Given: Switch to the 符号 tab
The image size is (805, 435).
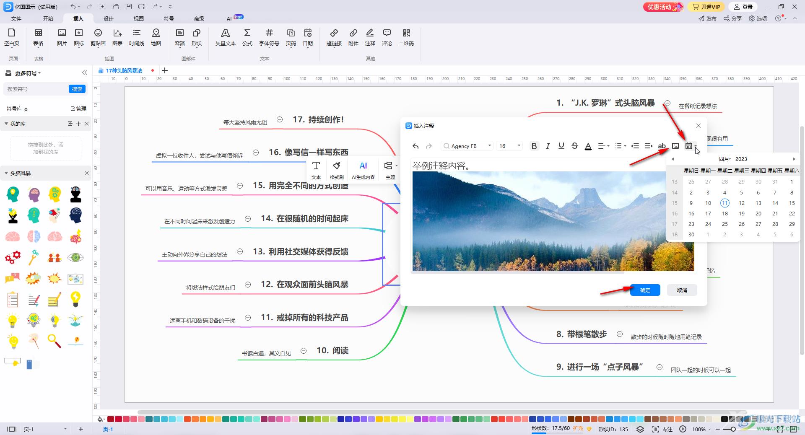Looking at the screenshot, I should click(169, 18).
